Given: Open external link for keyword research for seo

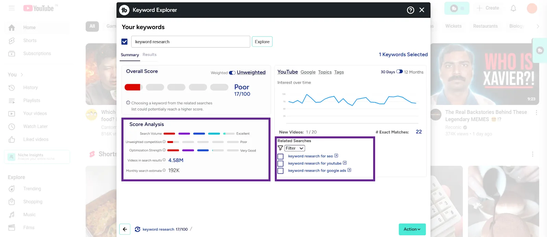Looking at the screenshot, I should [x=336, y=156].
